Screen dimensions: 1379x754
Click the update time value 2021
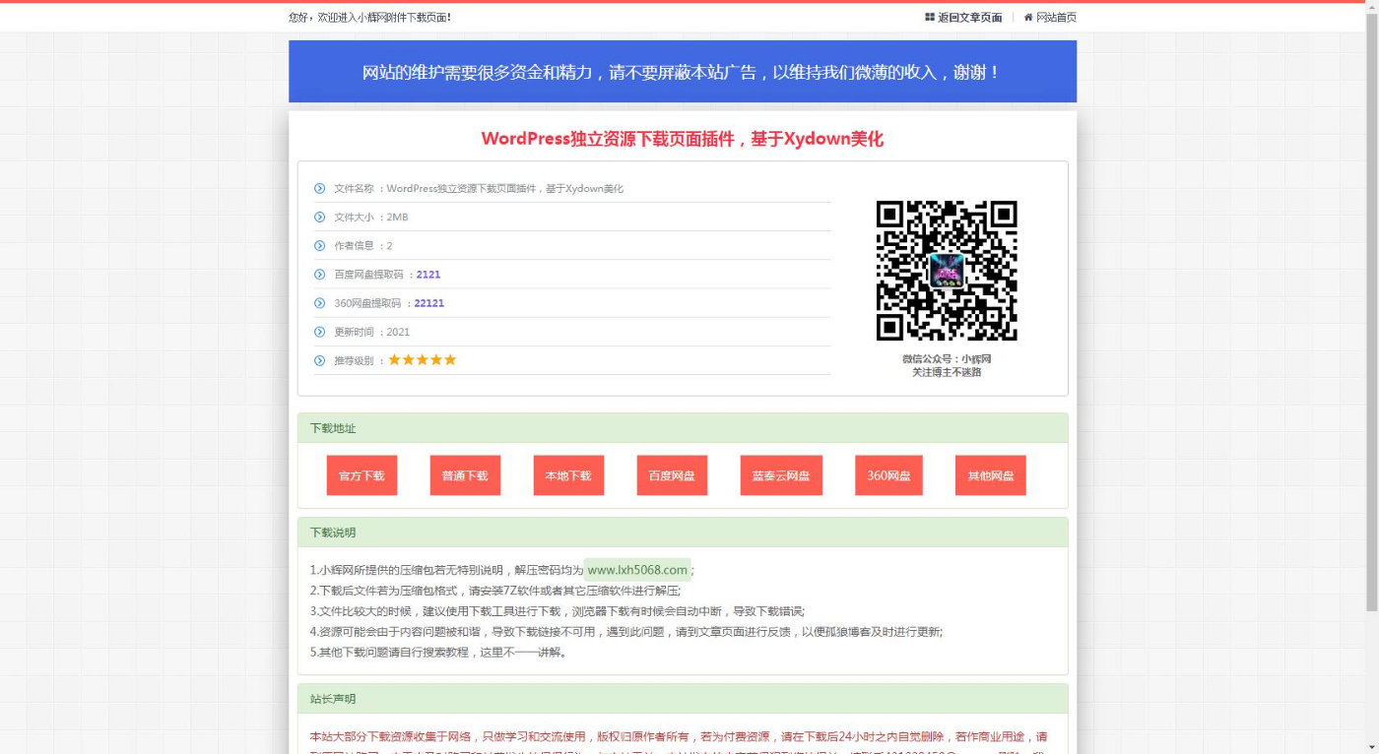click(398, 332)
